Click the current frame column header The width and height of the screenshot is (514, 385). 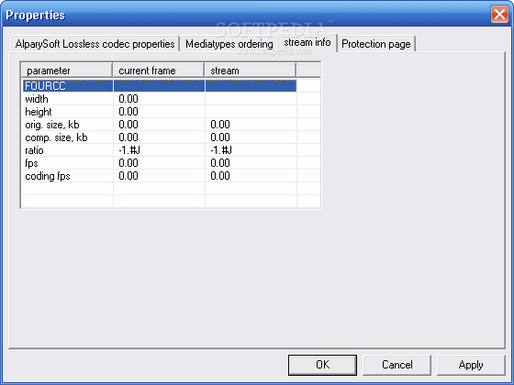pos(159,71)
